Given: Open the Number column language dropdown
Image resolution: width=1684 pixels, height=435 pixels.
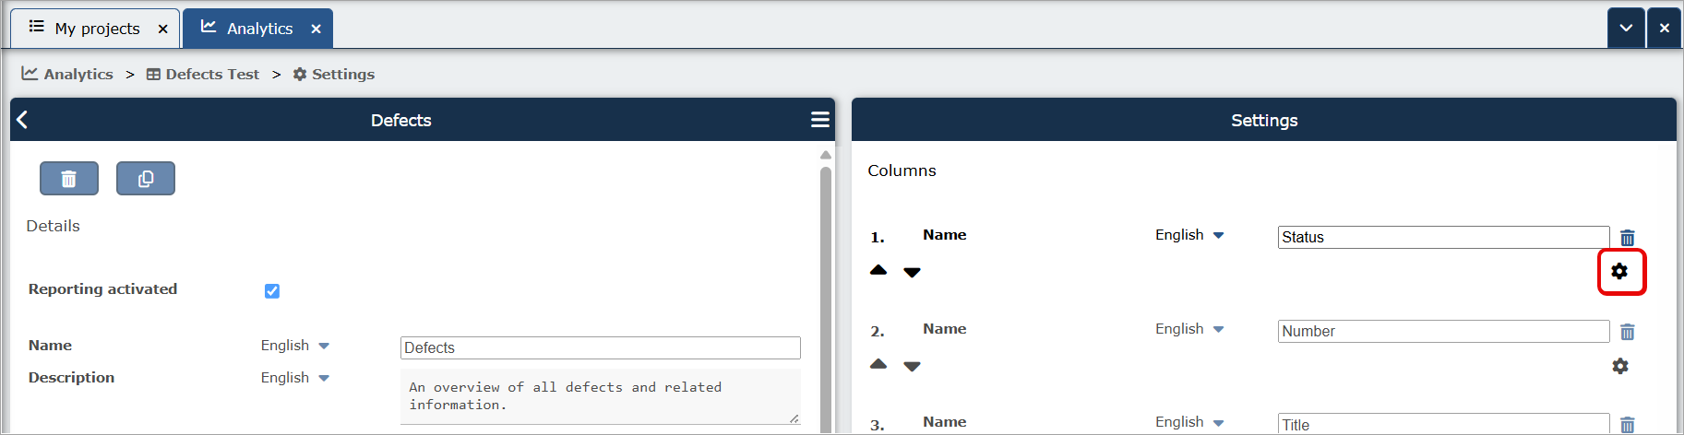Looking at the screenshot, I should (x=1189, y=329).
